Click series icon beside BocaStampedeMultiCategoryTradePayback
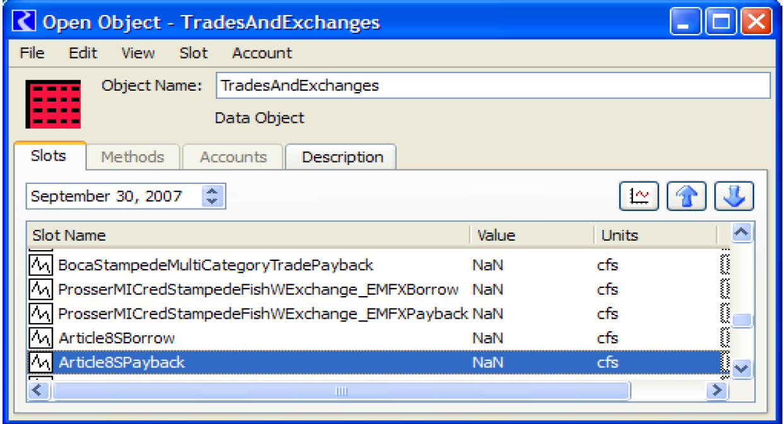 [x=40, y=265]
